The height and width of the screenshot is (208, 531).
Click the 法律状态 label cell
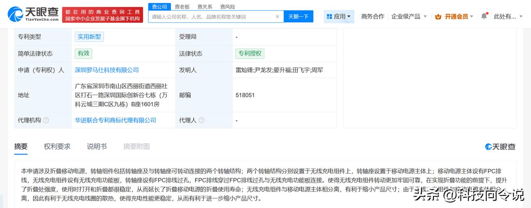pyautogui.click(x=204, y=54)
